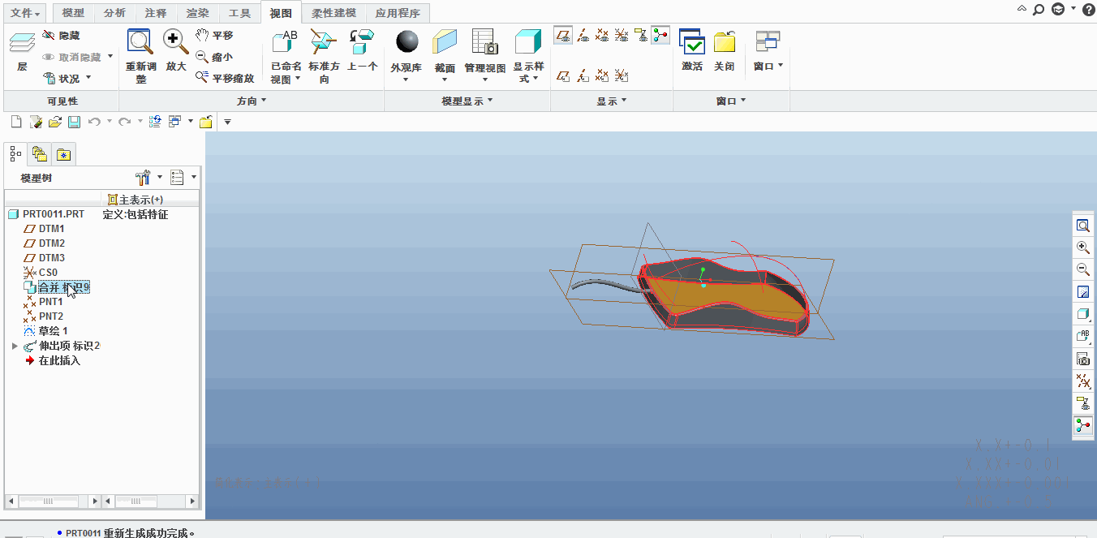Click the 关闭 (Close) folder button
The height and width of the screenshot is (538, 1097).
coord(725,50)
